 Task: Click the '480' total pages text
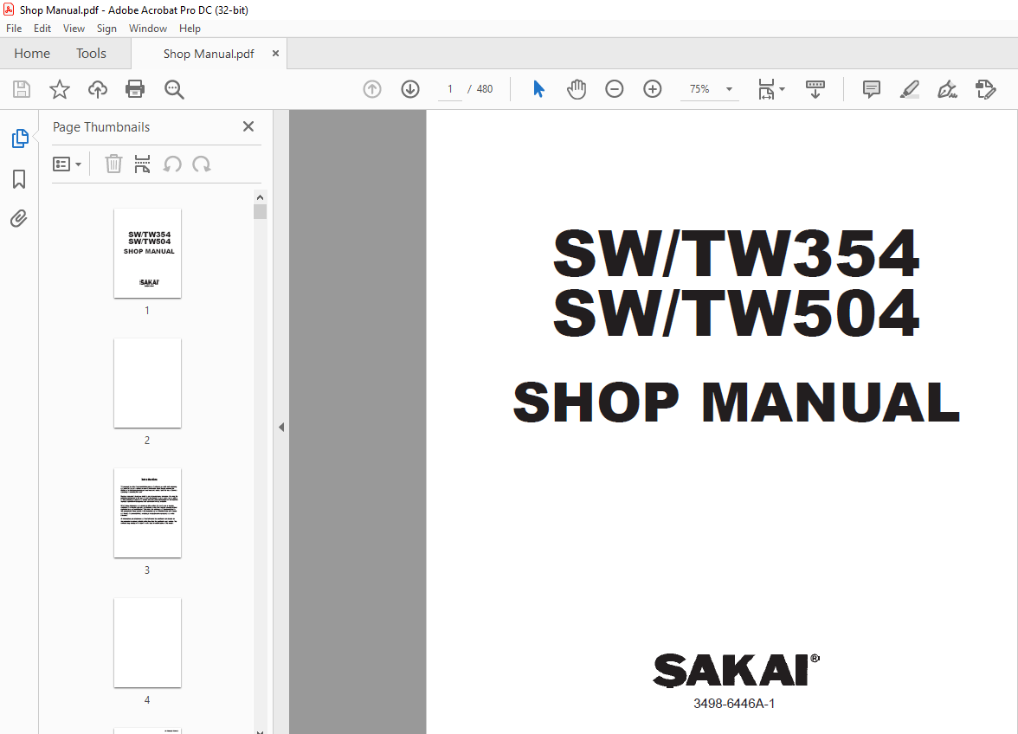point(485,89)
